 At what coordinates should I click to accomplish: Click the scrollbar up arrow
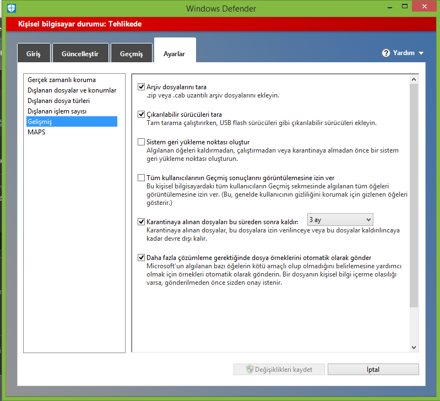(414, 79)
